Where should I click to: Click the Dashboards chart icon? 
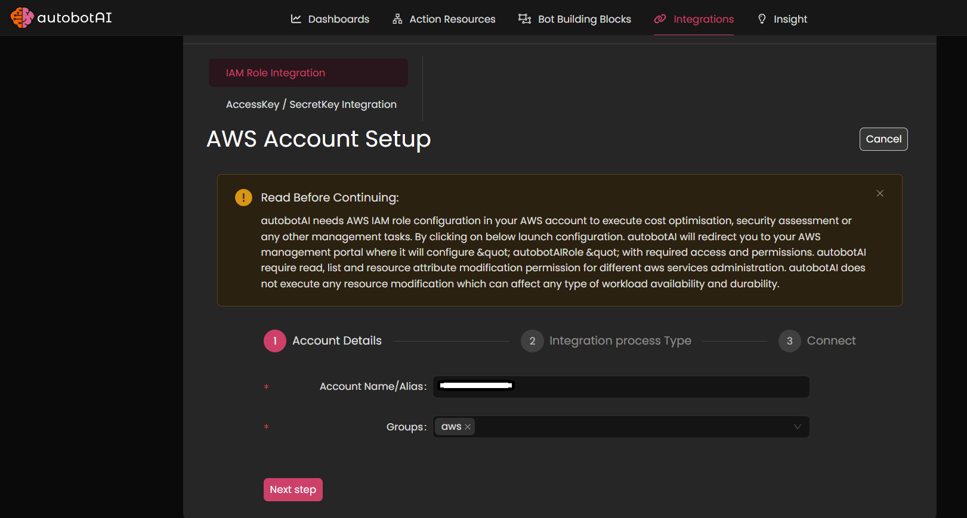pos(296,19)
